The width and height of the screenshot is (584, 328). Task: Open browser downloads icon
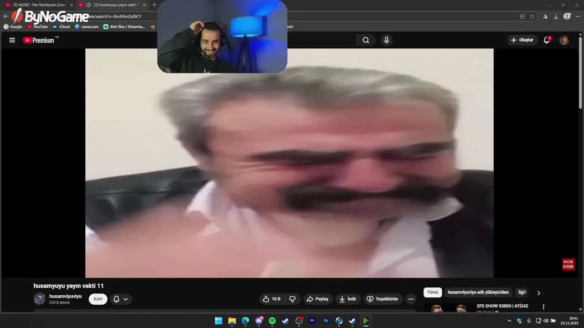click(x=556, y=16)
